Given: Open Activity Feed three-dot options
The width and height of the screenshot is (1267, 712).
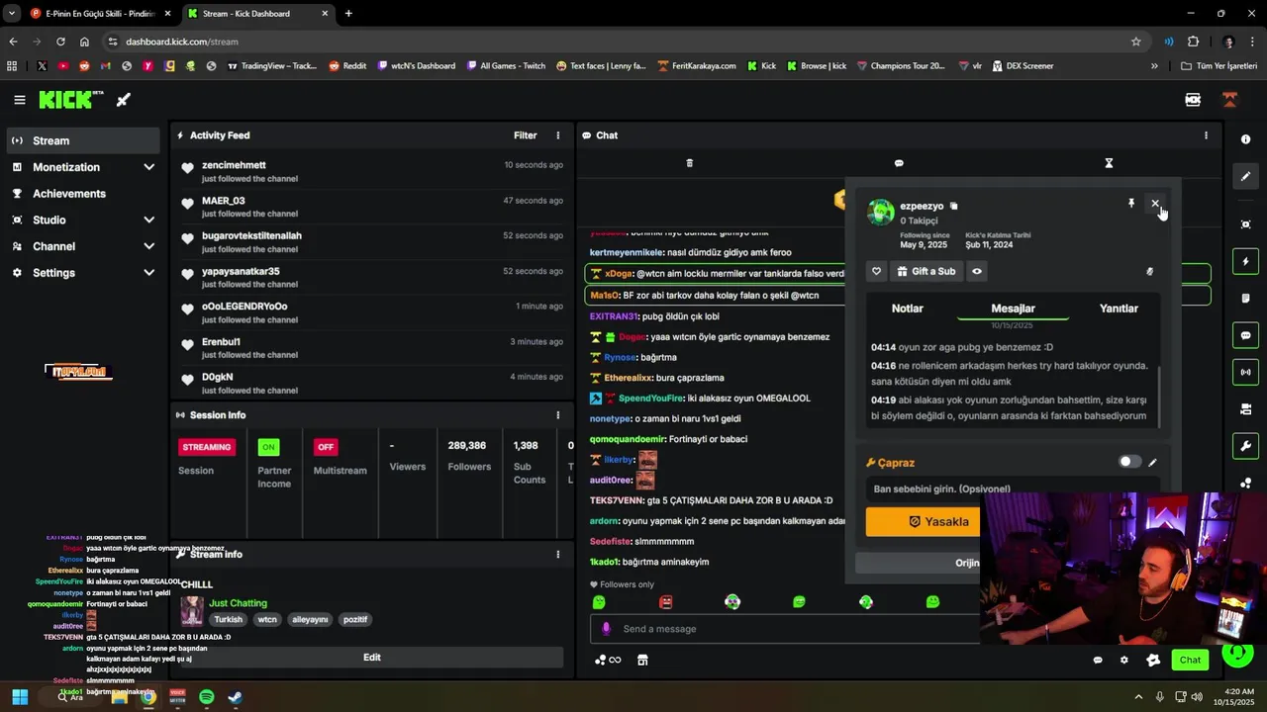Looking at the screenshot, I should point(557,135).
